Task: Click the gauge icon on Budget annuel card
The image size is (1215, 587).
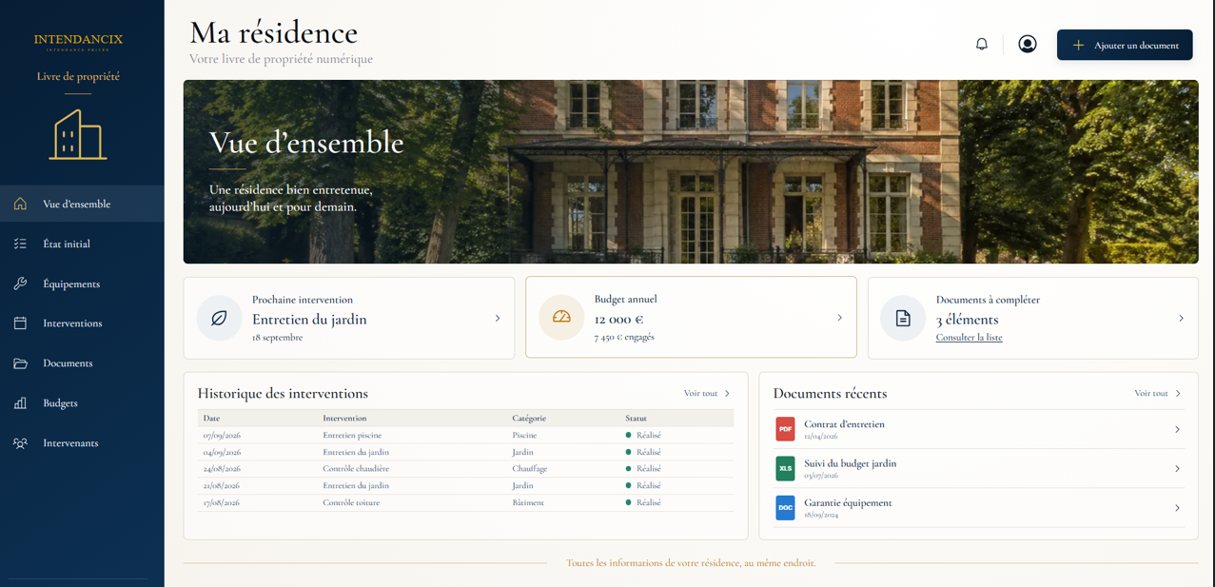Action: pyautogui.click(x=561, y=317)
